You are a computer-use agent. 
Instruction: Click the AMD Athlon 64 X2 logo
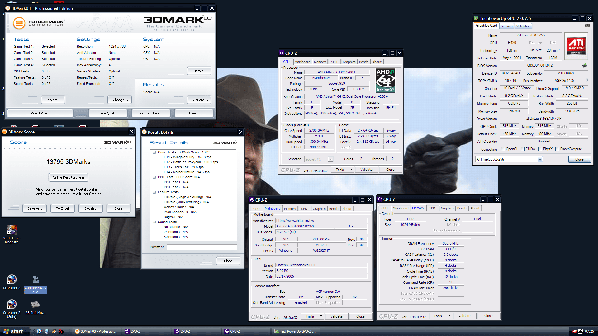[386, 81]
